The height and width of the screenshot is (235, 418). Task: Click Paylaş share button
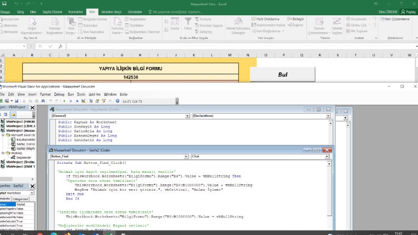pyautogui.click(x=409, y=12)
